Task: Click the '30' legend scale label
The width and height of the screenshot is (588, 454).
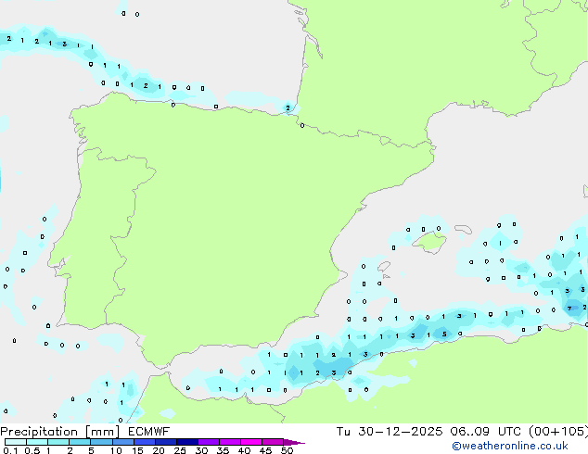Action: (201, 450)
